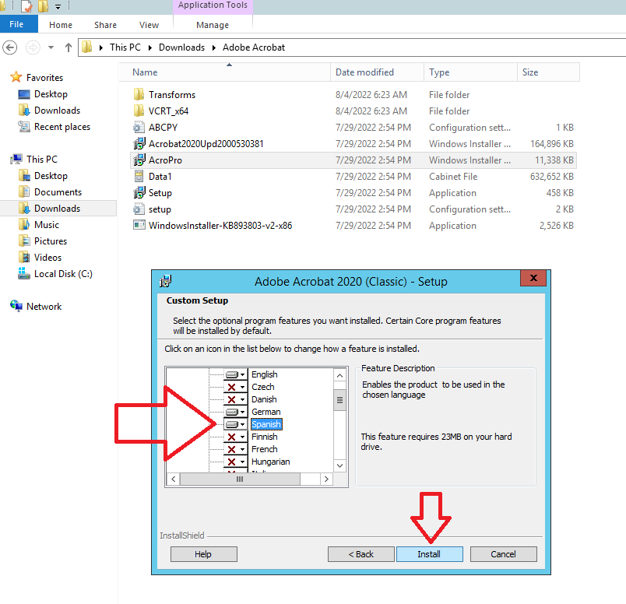This screenshot has height=604, width=626.
Task: Open the recent locations dropdown arrow
Action: click(x=51, y=47)
